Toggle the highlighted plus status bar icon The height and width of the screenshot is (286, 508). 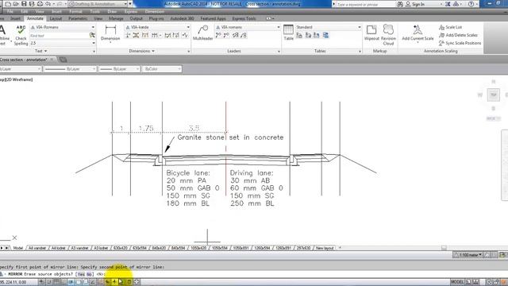(x=114, y=282)
